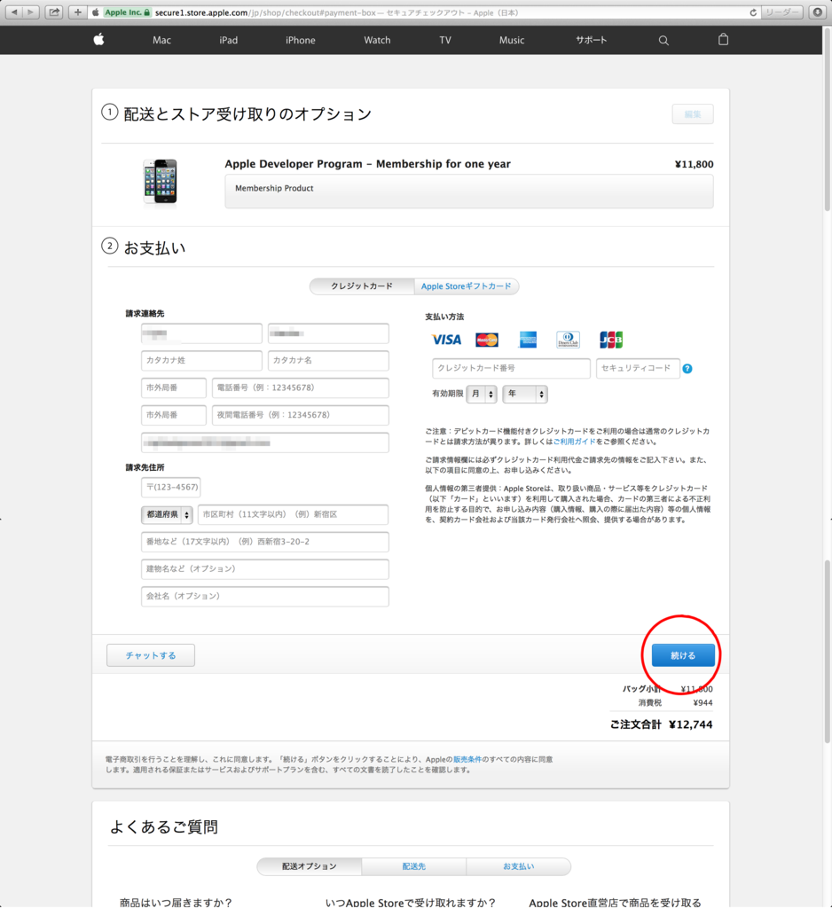Select the クレジットカード payment tab

[x=362, y=286]
